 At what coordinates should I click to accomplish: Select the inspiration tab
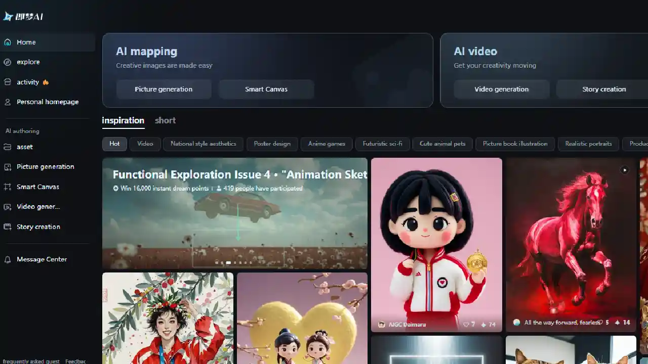123,120
